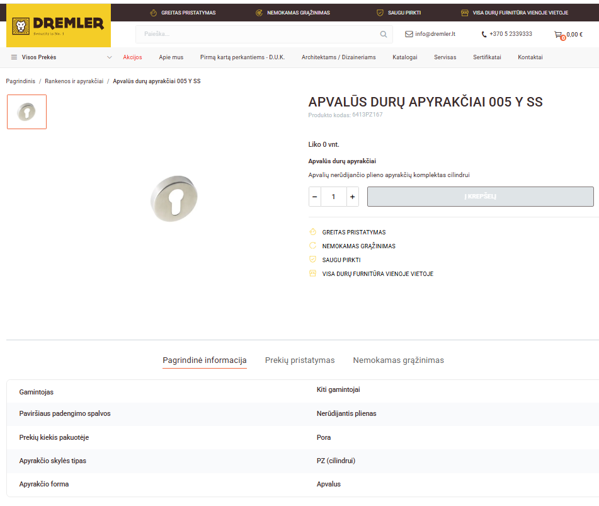The height and width of the screenshot is (506, 599).
Task: Click the Paieška search input field
Action: 258,35
